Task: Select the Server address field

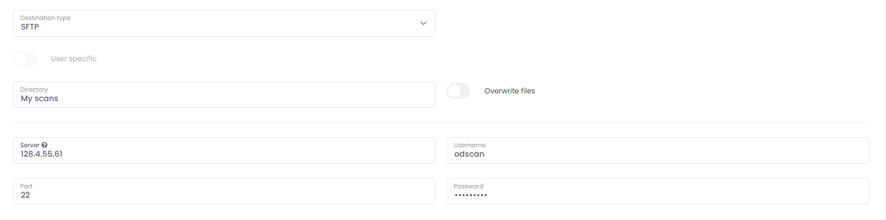Action: coord(224,151)
